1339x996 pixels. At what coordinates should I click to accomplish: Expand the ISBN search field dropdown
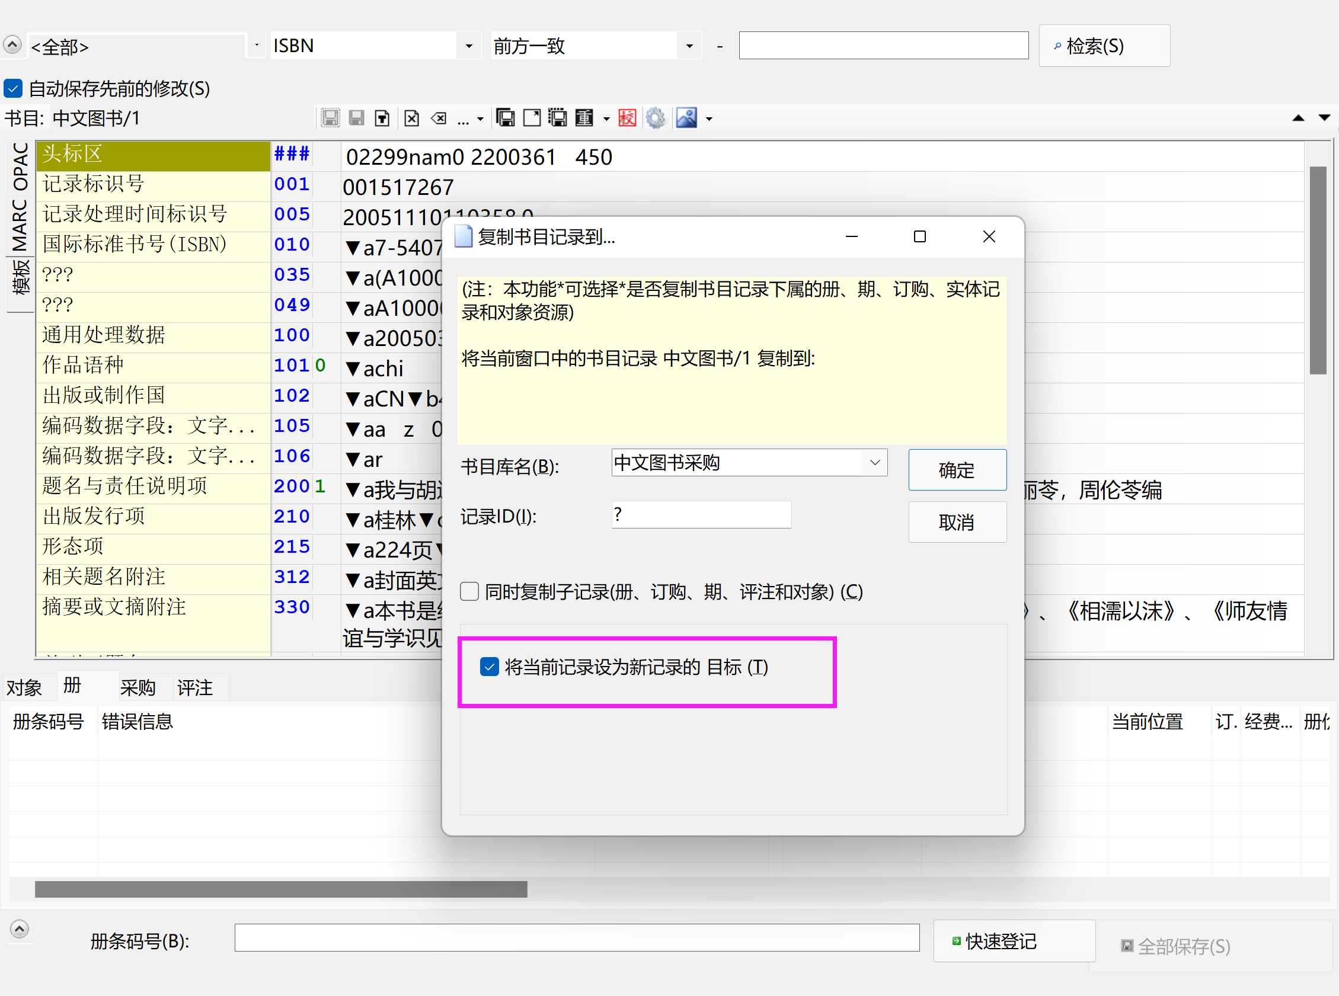(469, 46)
